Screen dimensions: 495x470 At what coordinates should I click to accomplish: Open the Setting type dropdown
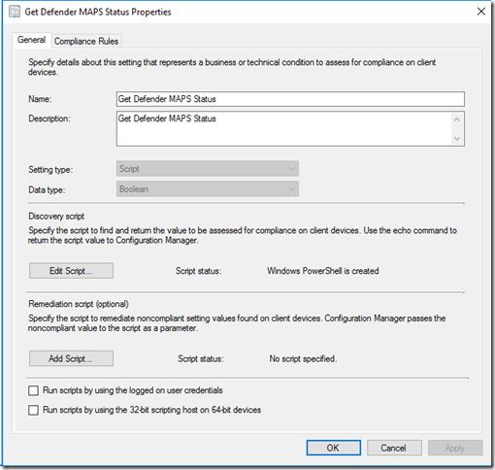(208, 169)
